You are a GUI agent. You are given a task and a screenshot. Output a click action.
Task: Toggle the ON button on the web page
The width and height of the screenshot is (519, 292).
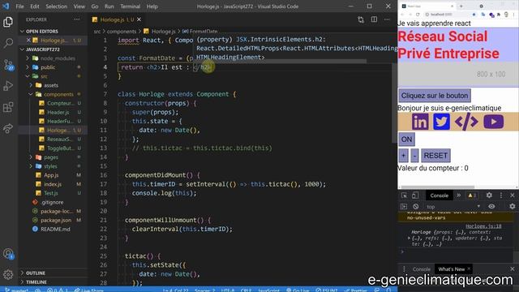(406, 140)
